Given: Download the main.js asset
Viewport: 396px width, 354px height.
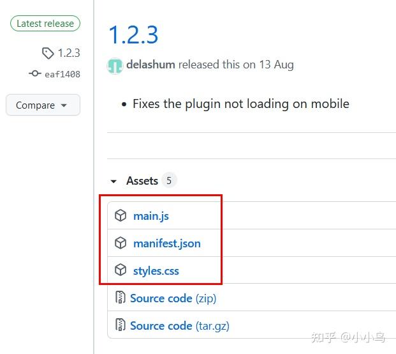Looking at the screenshot, I should (151, 216).
